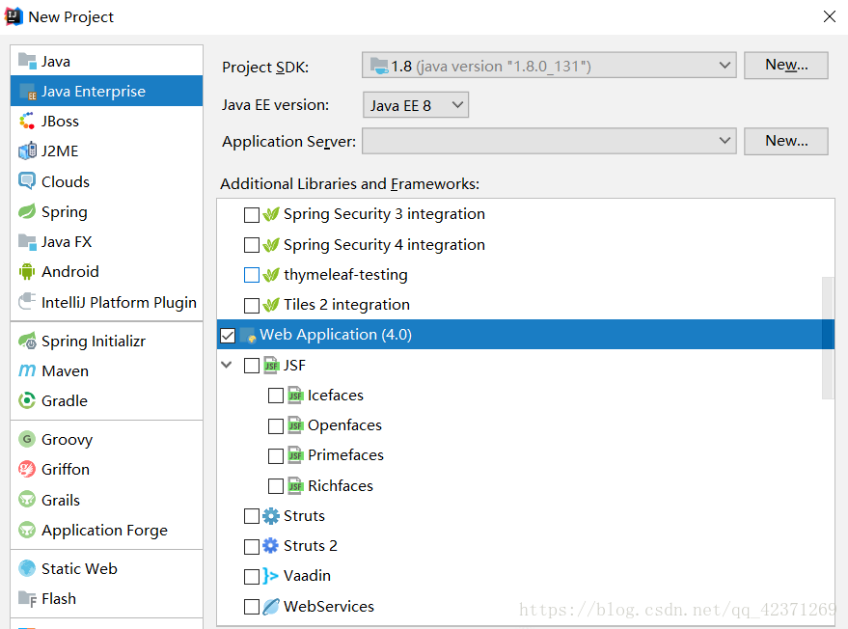Click the IntelliJ Platform Plugin plug icon
Screen dimensions: 848x629
pyautogui.click(x=27, y=302)
